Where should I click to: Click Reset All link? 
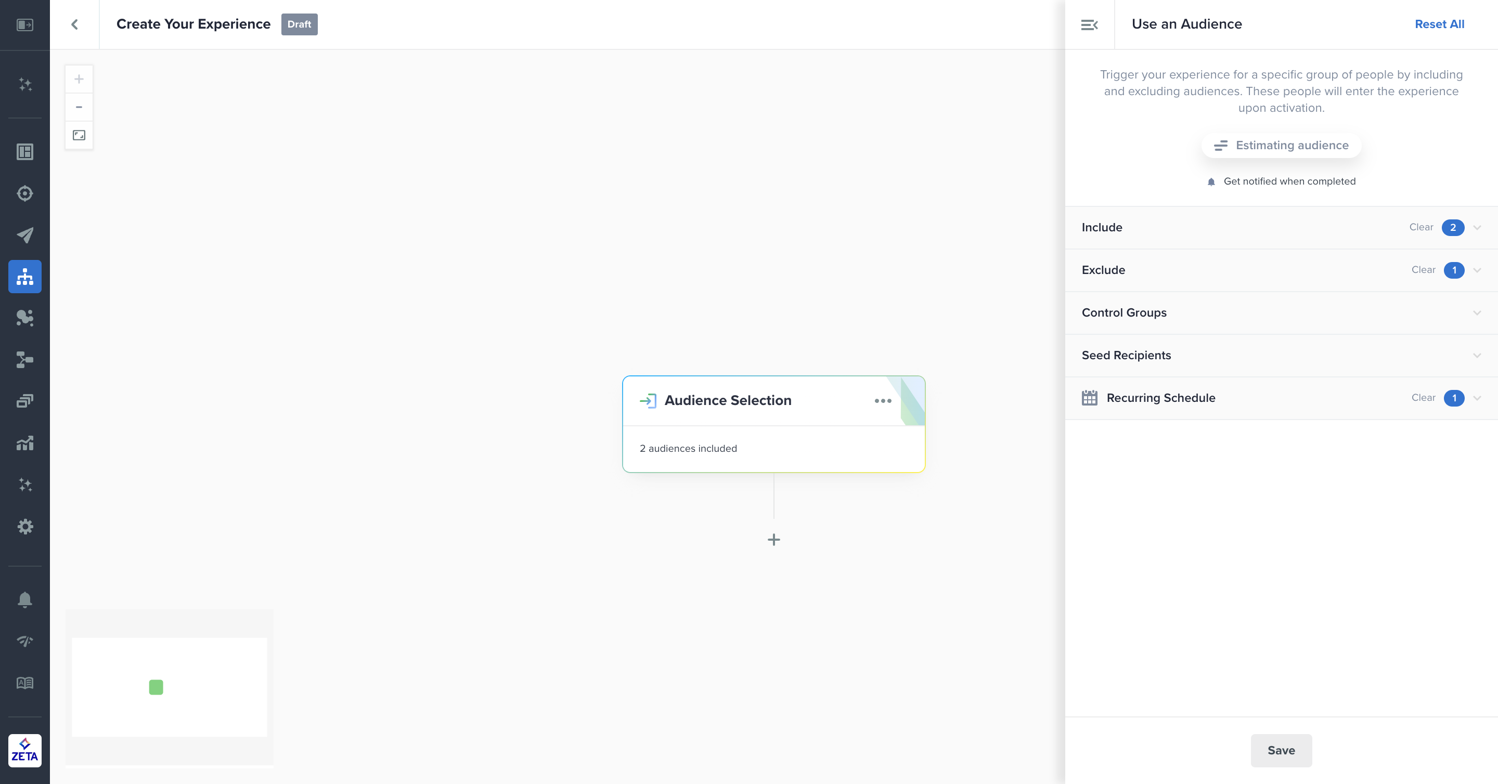(1439, 24)
